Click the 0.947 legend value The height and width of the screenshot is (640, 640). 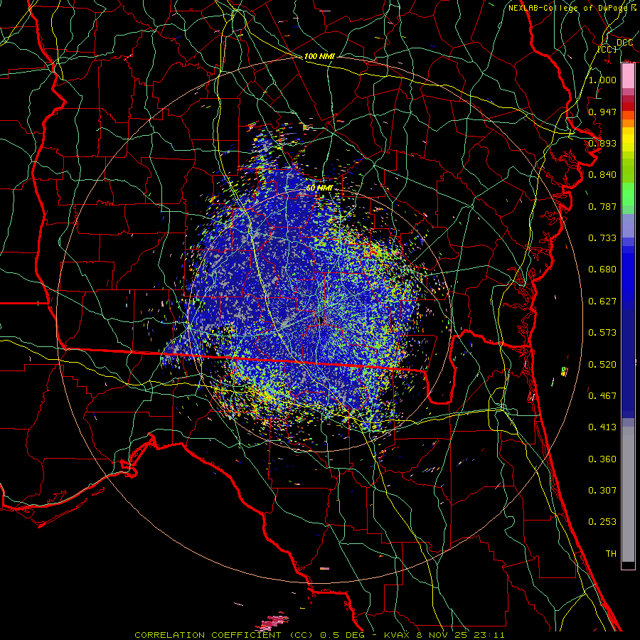pyautogui.click(x=602, y=112)
